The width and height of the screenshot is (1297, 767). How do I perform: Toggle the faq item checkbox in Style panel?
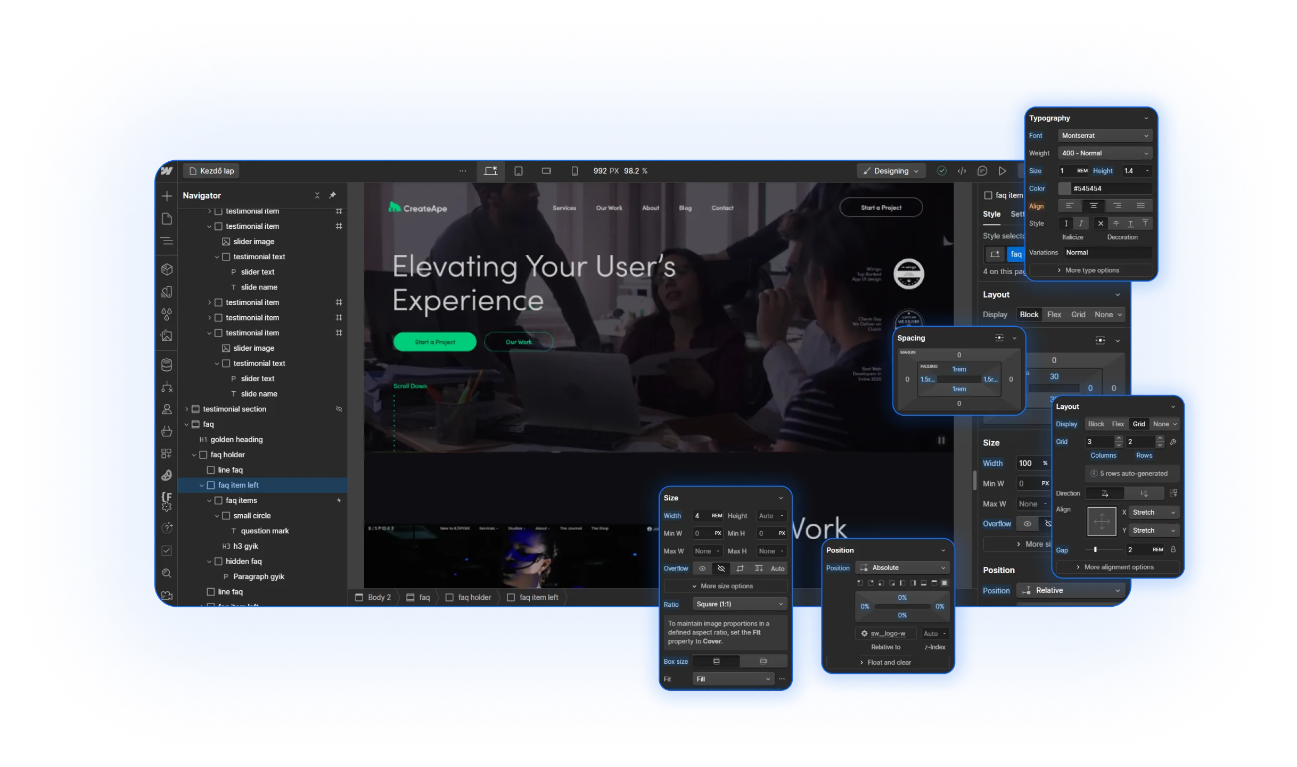pos(988,195)
